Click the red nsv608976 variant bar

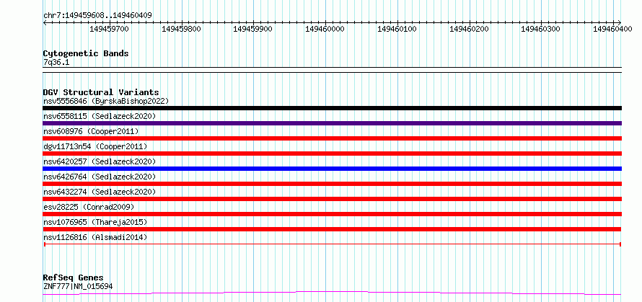point(332,138)
